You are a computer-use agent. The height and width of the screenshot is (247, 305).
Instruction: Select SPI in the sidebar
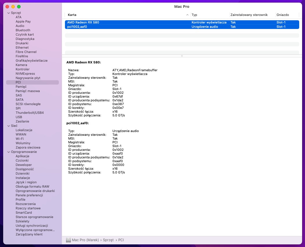(18, 108)
